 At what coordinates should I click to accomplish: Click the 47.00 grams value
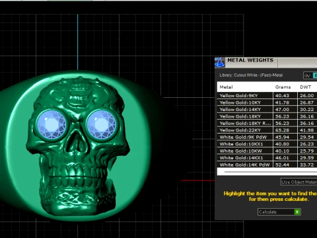[282, 109]
